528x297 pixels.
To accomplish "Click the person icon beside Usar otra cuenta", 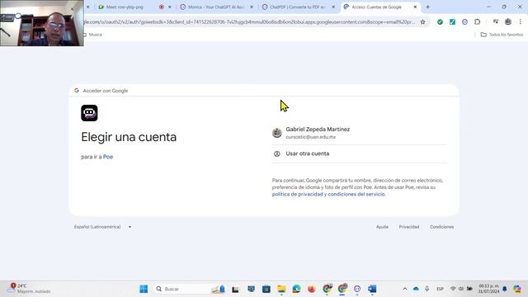I will click(277, 153).
